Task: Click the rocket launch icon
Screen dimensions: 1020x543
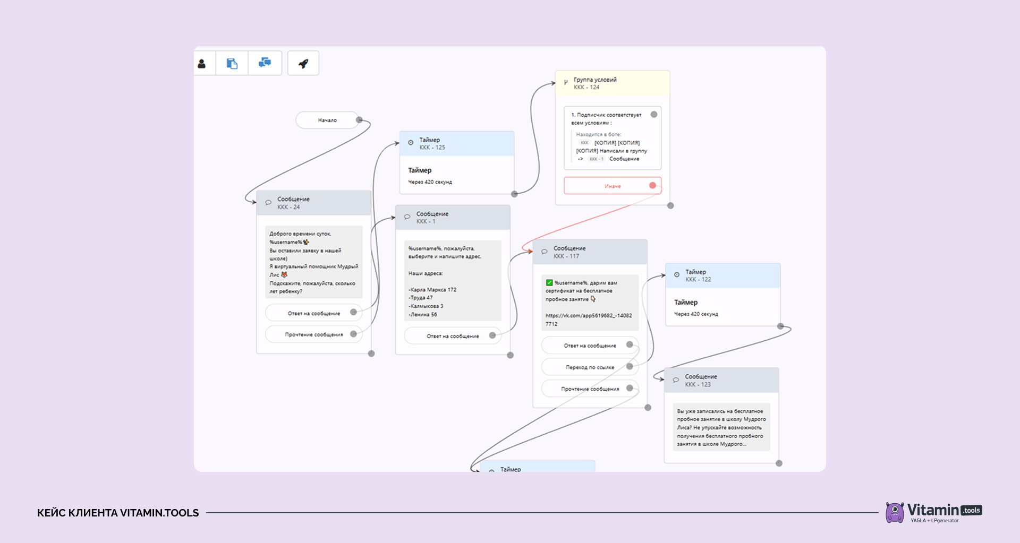Action: [303, 64]
